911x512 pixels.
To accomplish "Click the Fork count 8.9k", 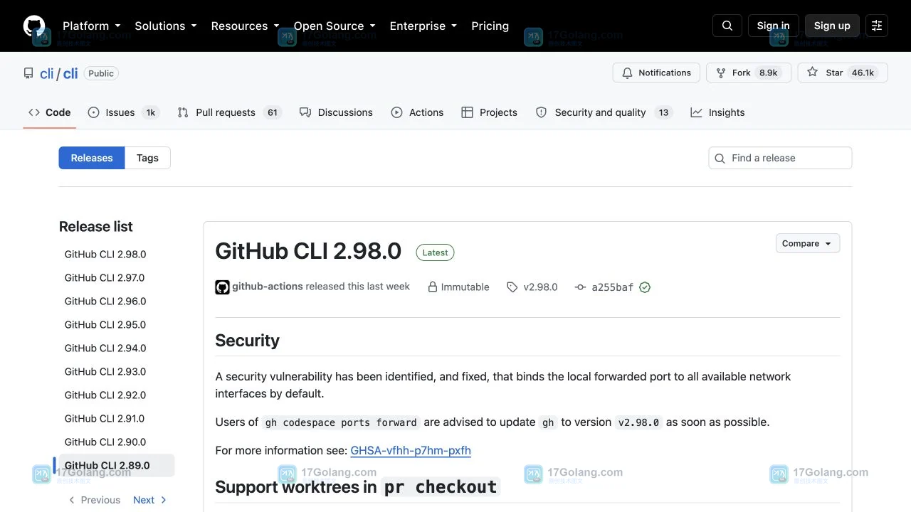I will click(769, 73).
